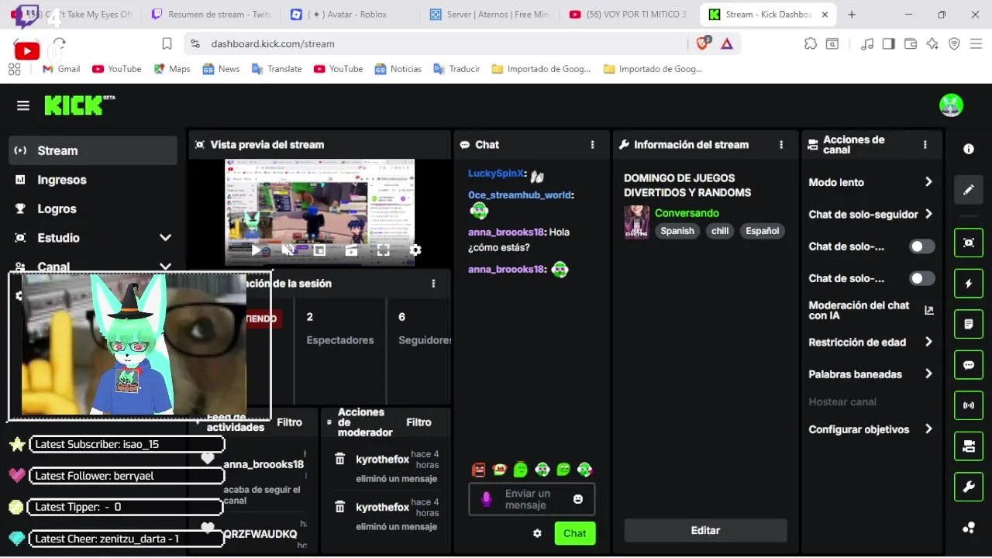
Task: Click the browser address bar URL
Action: 273,44
